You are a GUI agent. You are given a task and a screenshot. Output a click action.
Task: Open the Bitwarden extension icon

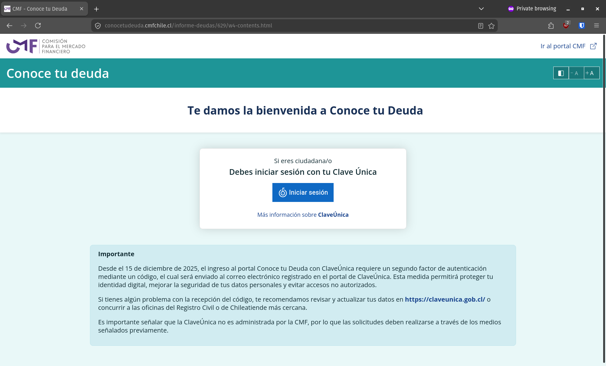point(582,26)
